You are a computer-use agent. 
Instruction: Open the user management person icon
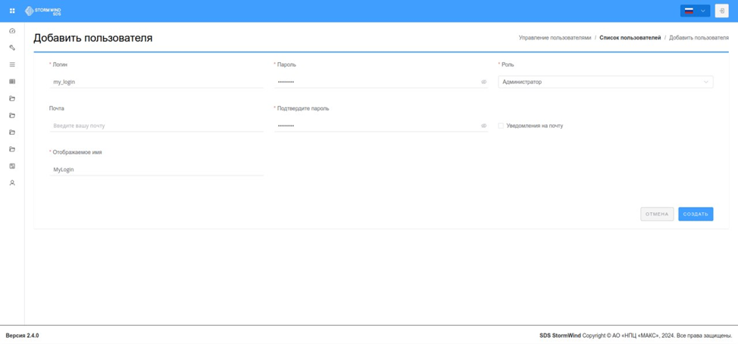click(12, 183)
